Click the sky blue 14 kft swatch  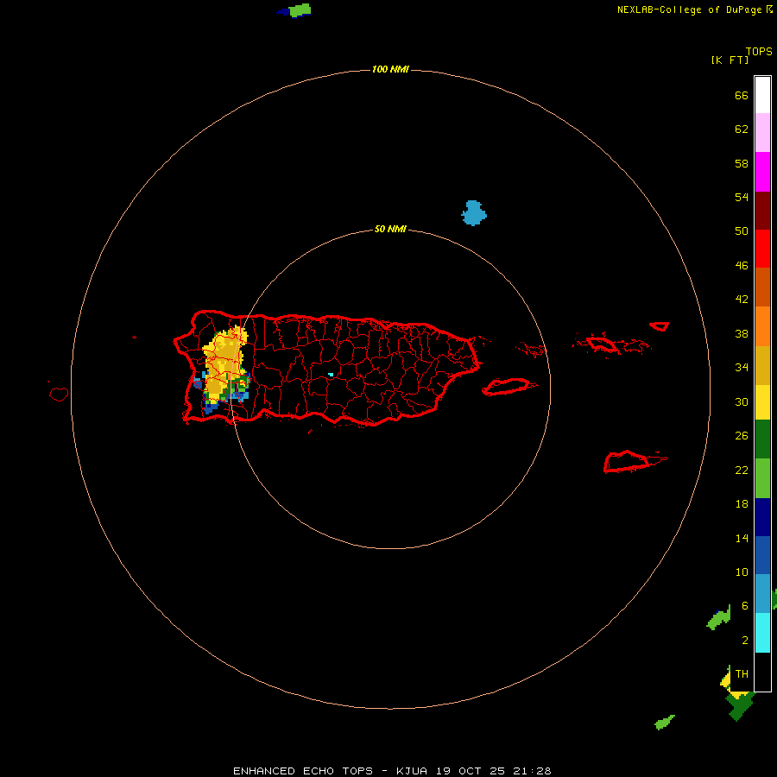[x=762, y=593]
